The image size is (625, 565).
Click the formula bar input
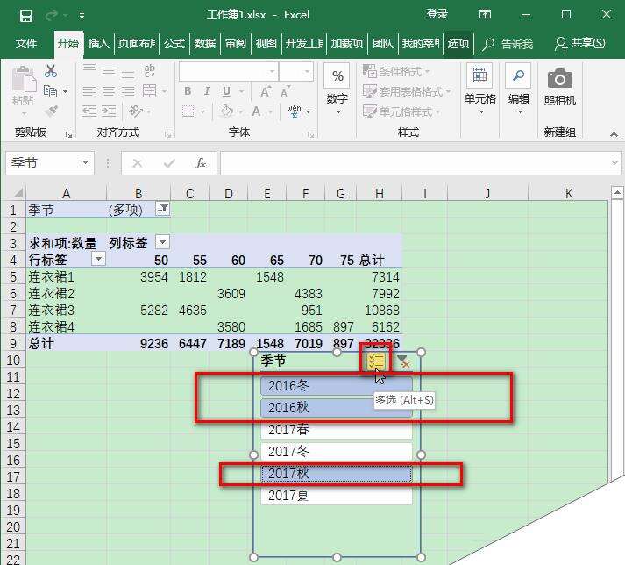pos(415,163)
